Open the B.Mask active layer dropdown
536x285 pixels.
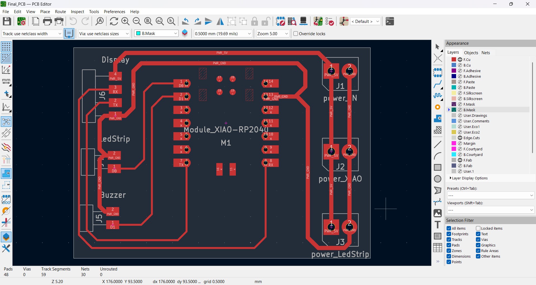(156, 34)
